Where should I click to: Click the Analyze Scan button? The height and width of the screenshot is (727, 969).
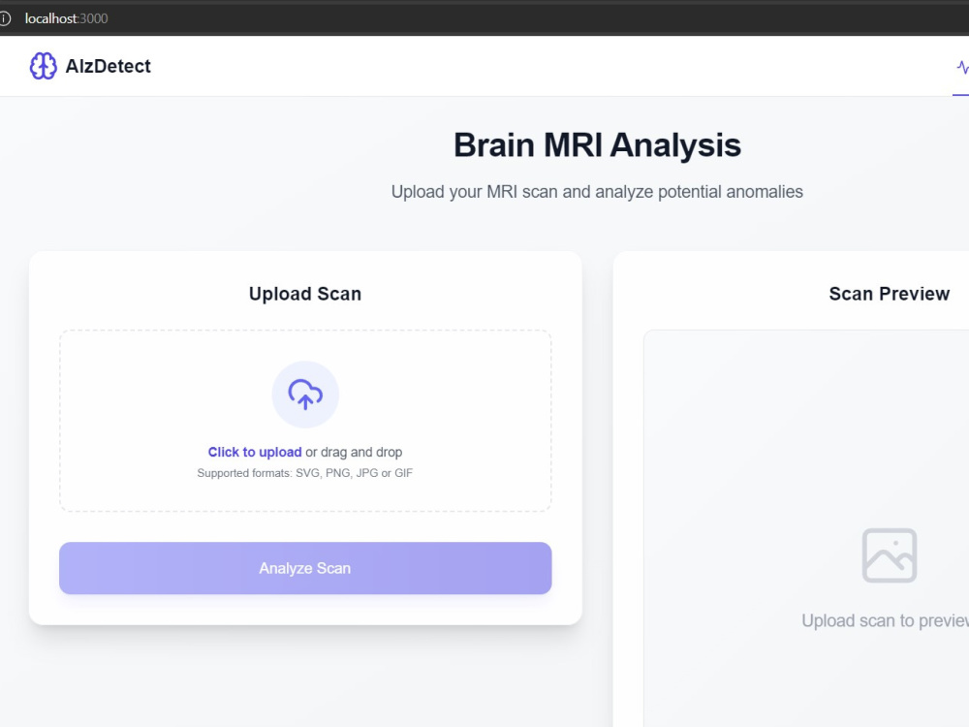[x=305, y=568]
